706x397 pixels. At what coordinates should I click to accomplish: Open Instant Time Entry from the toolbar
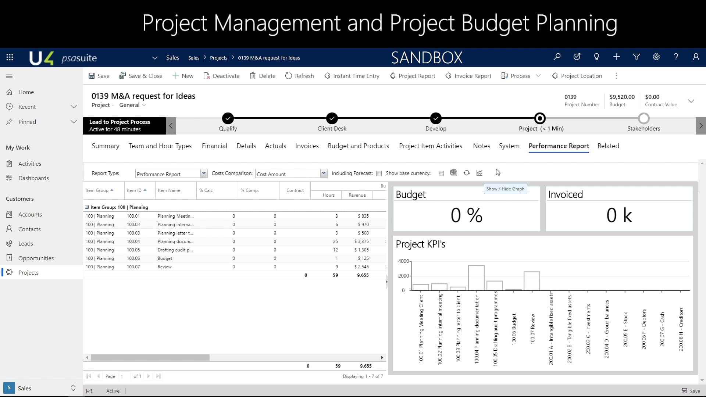pyautogui.click(x=352, y=76)
